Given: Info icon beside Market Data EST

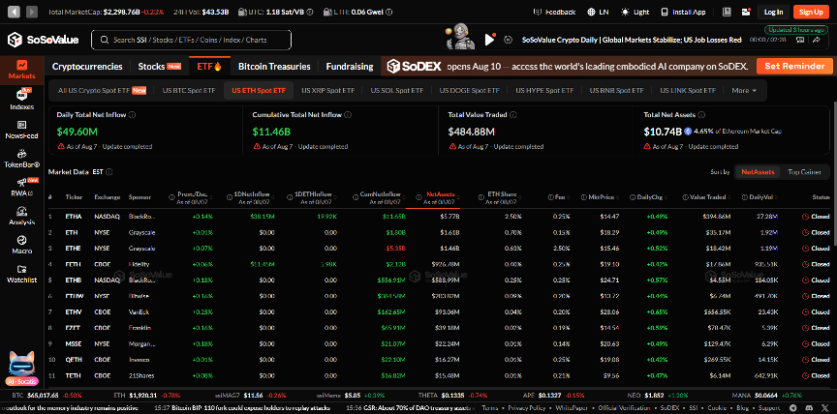Looking at the screenshot, I should 108,172.
